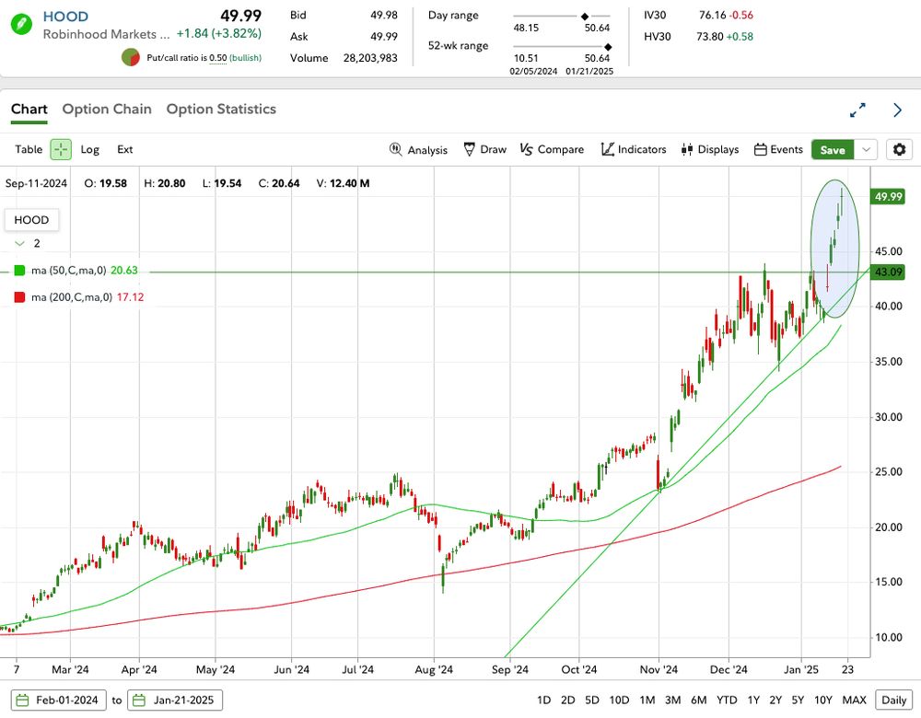This screenshot has height=718, width=921.
Task: Click the Day range slider marker
Action: (x=585, y=17)
